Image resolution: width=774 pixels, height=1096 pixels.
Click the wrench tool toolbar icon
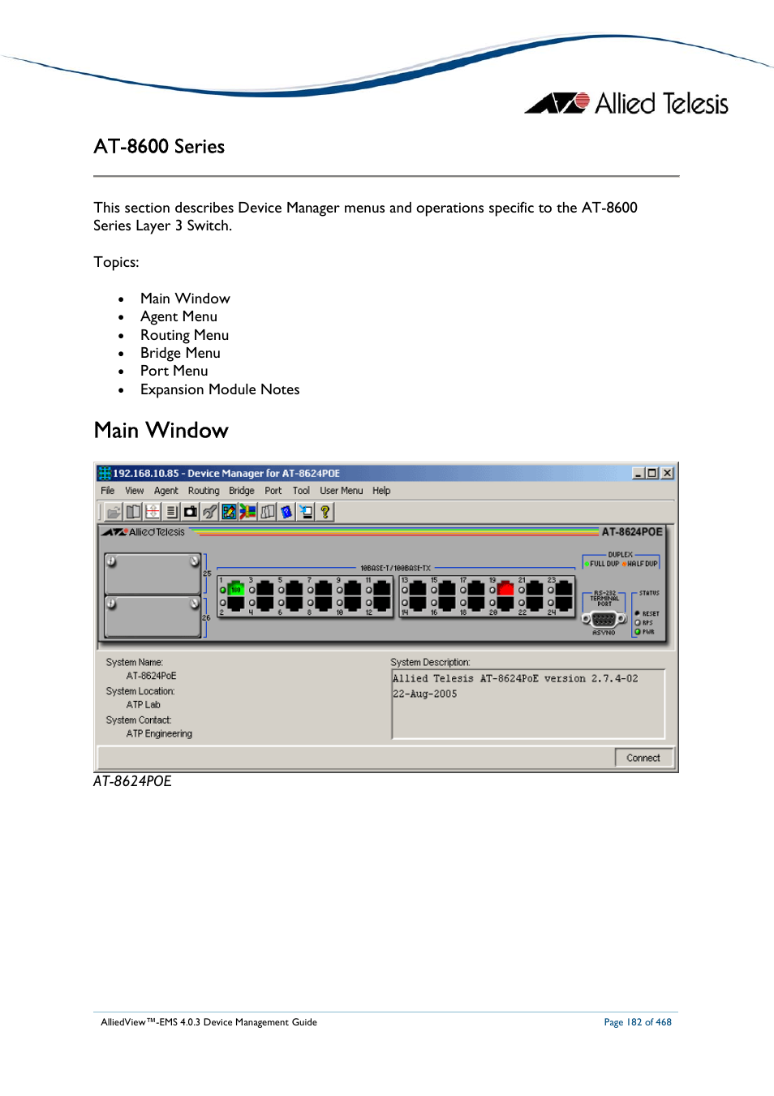pyautogui.click(x=210, y=512)
